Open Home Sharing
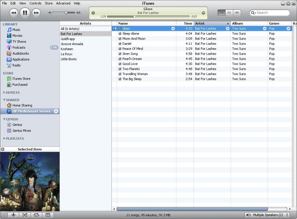Screen dimensions: 297x219 tap(22, 105)
